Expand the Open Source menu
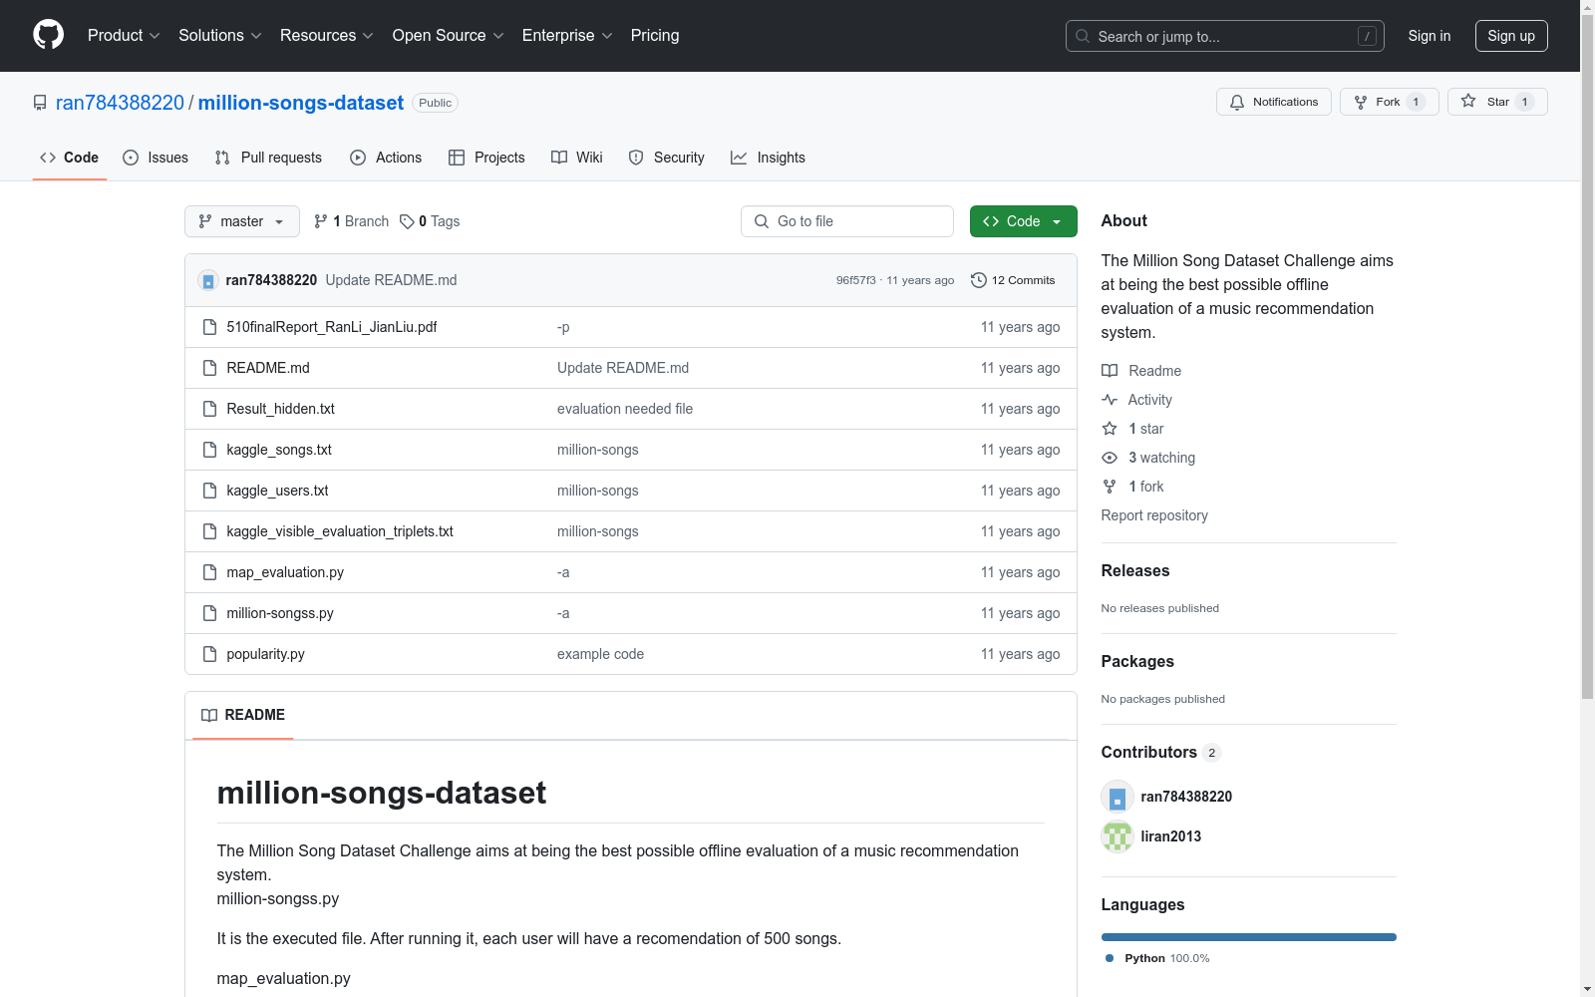Screen dimensions: 1595x997 click(x=449, y=36)
